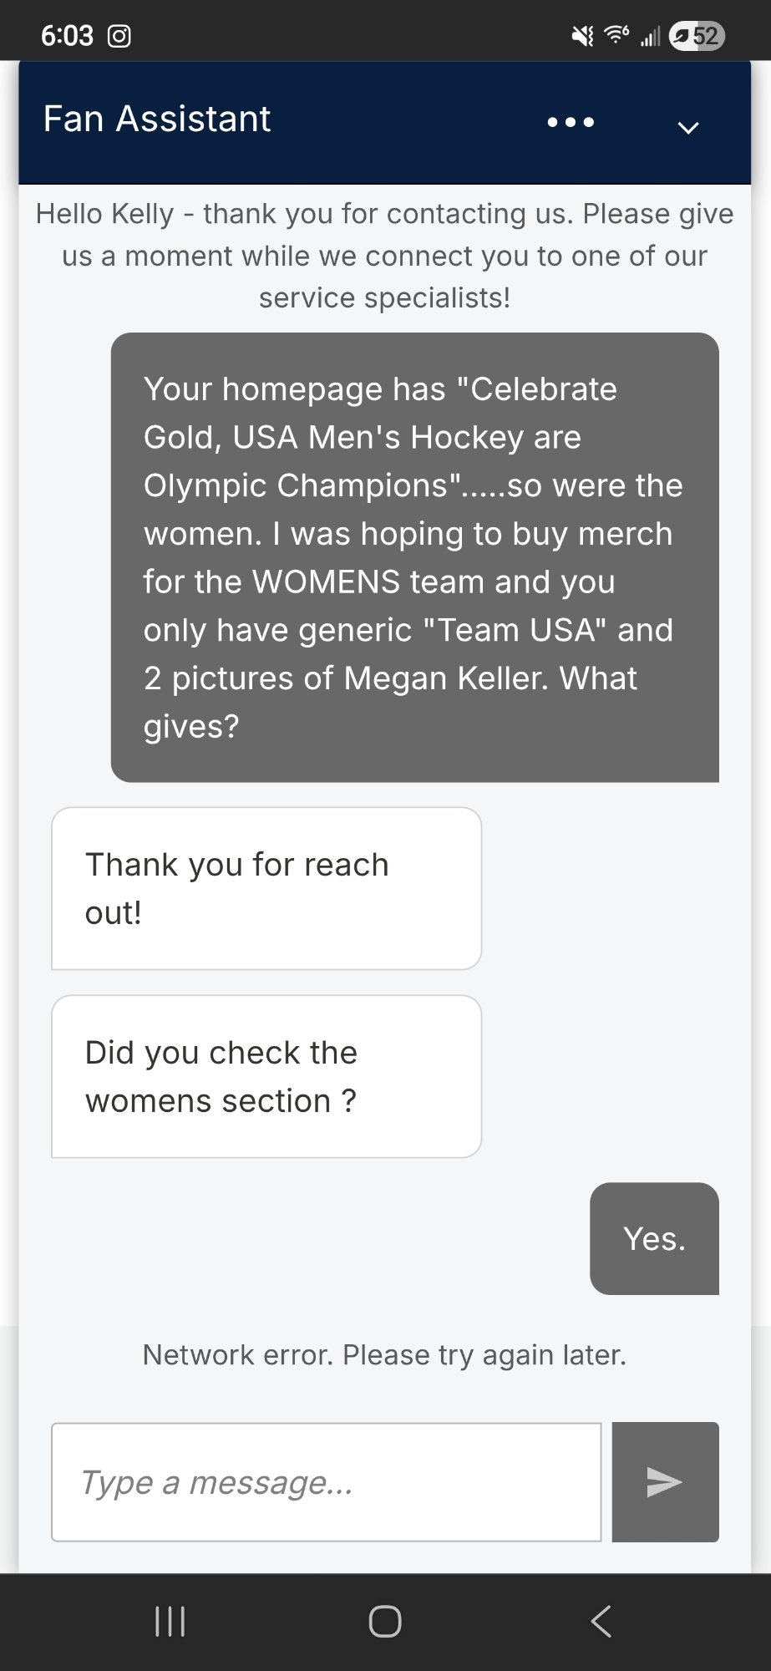The width and height of the screenshot is (771, 1671).
Task: Tap the long message about Women's Hockey merch
Action: click(414, 557)
